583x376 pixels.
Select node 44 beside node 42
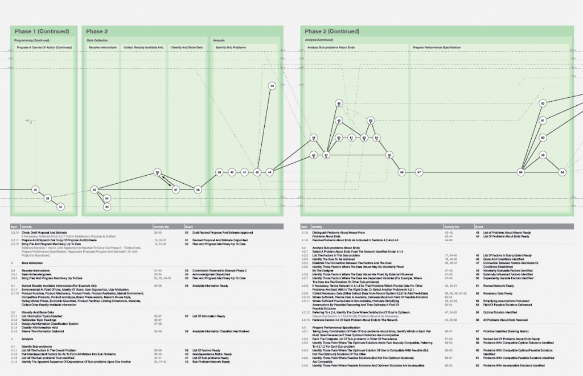pyautogui.click(x=270, y=172)
